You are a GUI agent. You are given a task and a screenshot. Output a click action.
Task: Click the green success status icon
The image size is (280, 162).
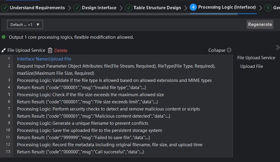click(4, 37)
